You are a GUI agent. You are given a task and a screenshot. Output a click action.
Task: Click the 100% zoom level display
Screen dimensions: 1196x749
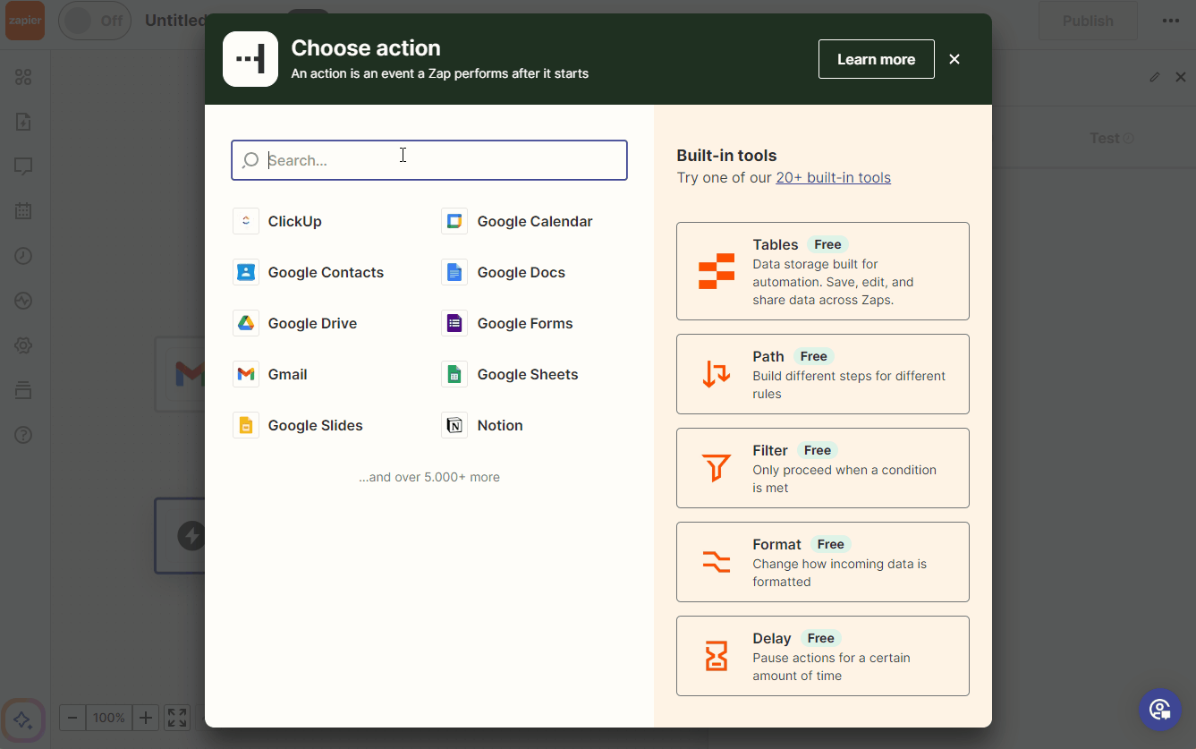click(109, 718)
